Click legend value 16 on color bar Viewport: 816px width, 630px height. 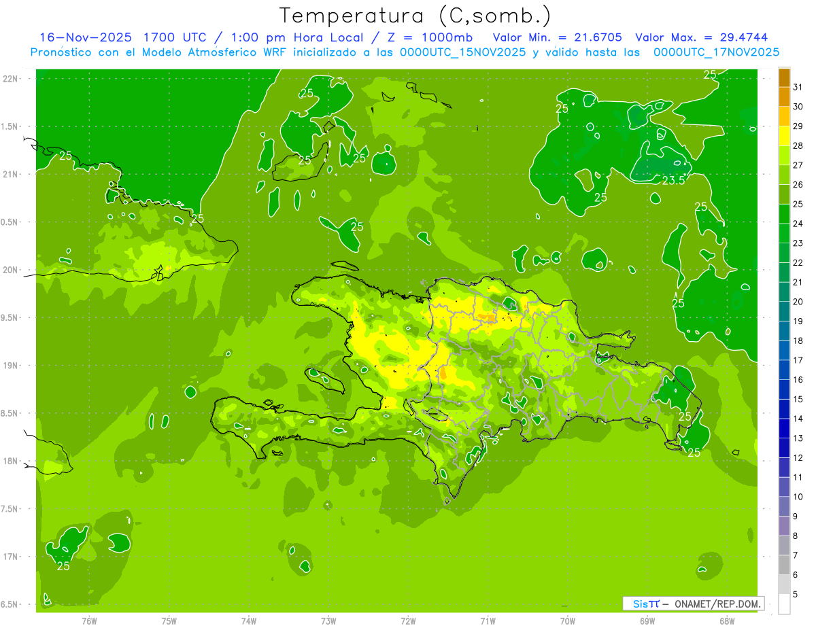point(798,380)
